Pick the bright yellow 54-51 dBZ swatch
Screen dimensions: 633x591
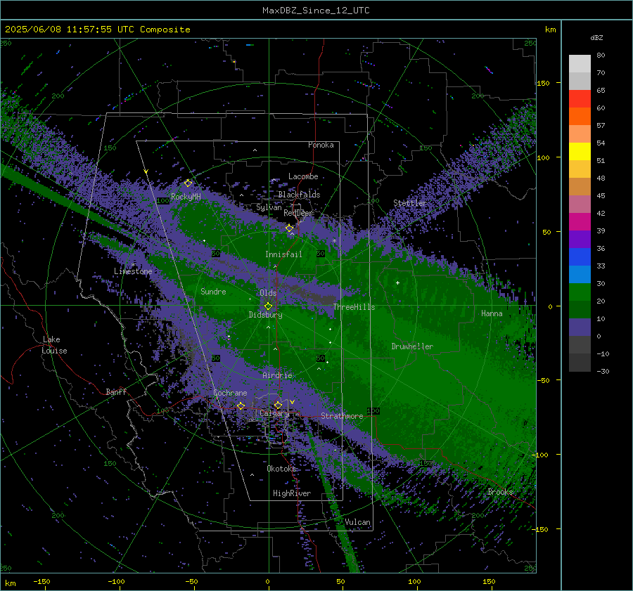[580, 152]
